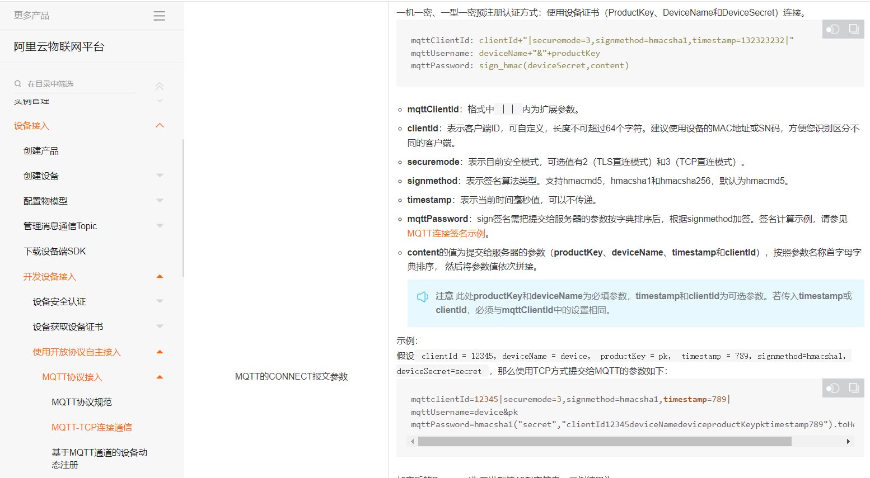870x478 pixels.
Task: Click the code line mqttPassword: sign_hmac(deviceSecret,content)
Action: pyautogui.click(x=520, y=66)
